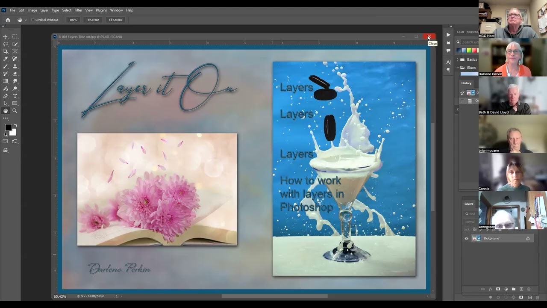Reset default foreground and background colors
This screenshot has width=547, height=308.
click(6, 134)
